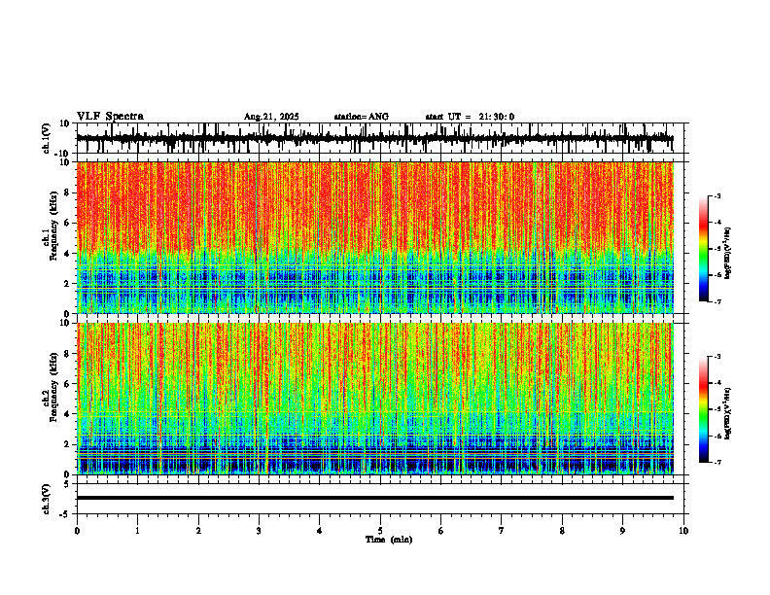Click time-axis tick label "4"
Viewport: 770px width, 595px height.
[320, 531]
